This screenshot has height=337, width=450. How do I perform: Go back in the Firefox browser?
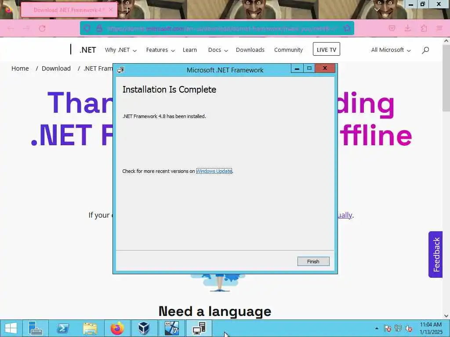[x=11, y=28]
